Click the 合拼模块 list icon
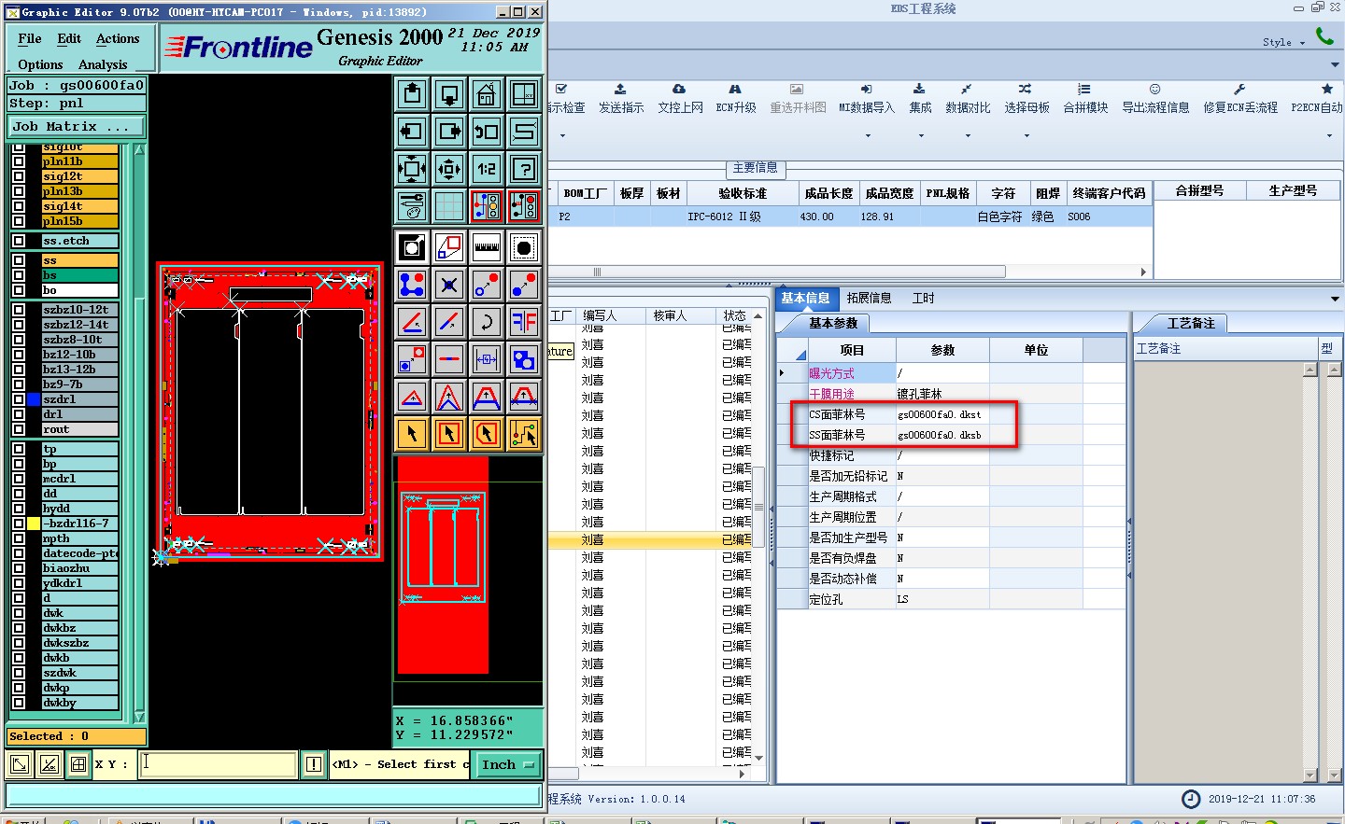The width and height of the screenshot is (1345, 824). tap(1083, 89)
